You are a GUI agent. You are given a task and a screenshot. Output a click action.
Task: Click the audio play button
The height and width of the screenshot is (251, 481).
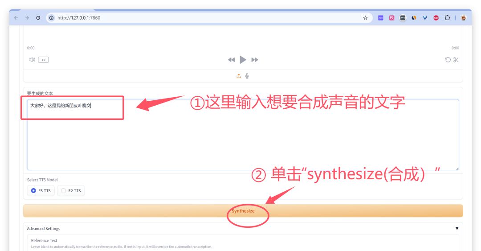[243, 60]
